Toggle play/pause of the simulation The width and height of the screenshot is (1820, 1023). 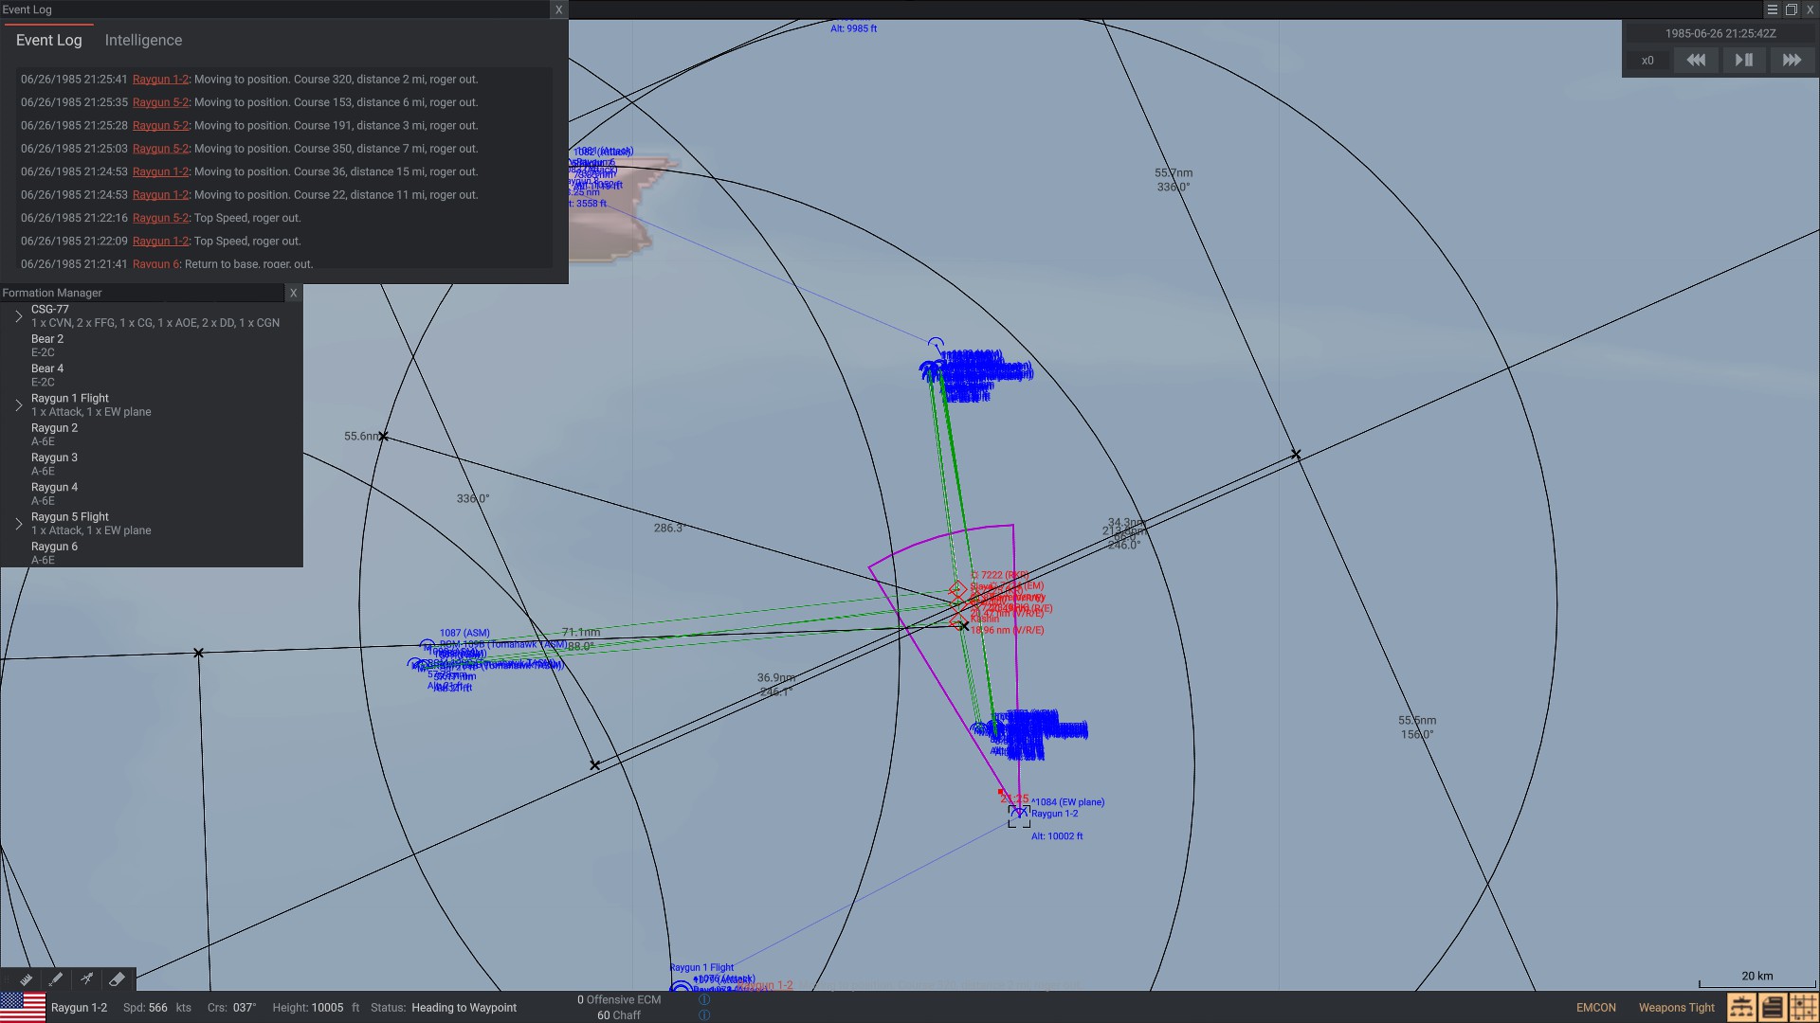point(1743,60)
